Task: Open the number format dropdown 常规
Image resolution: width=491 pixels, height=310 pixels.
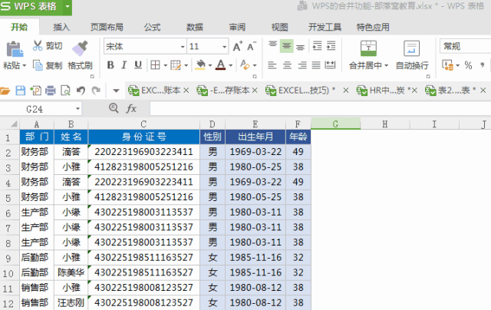Action: pyautogui.click(x=464, y=46)
